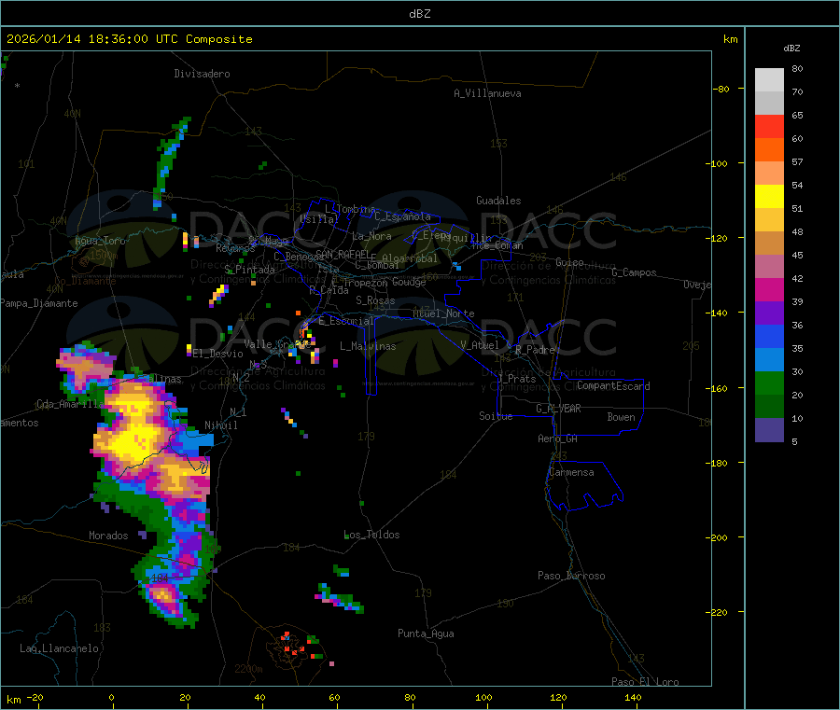Click the J_Prats map label
This screenshot has height=710, width=840.
click(516, 379)
